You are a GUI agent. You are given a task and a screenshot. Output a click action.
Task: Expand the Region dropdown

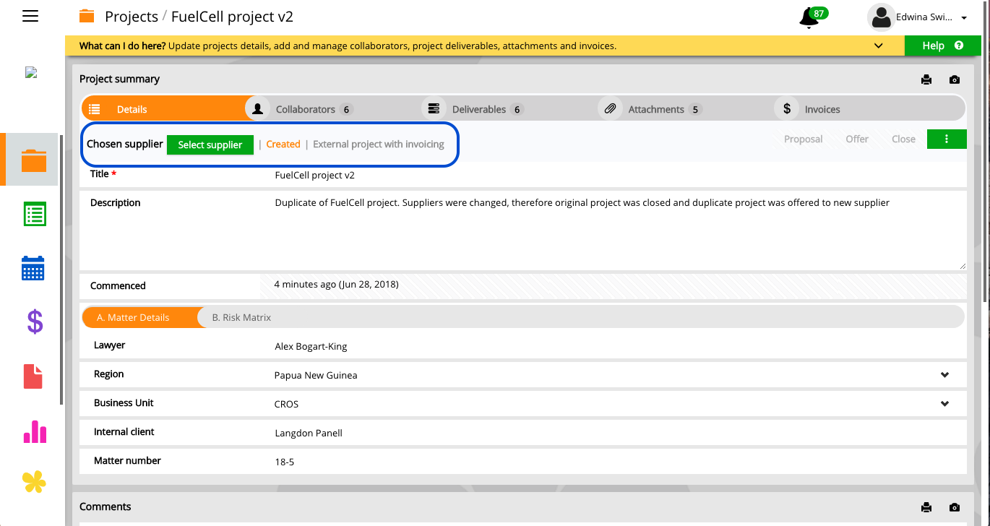coord(944,375)
